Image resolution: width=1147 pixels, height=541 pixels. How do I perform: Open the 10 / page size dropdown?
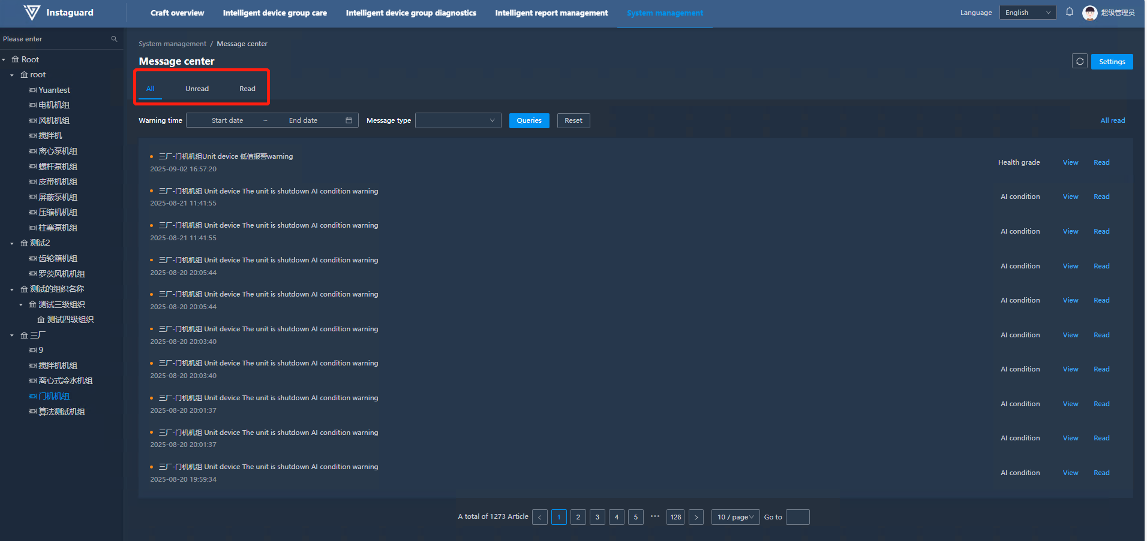coord(735,517)
